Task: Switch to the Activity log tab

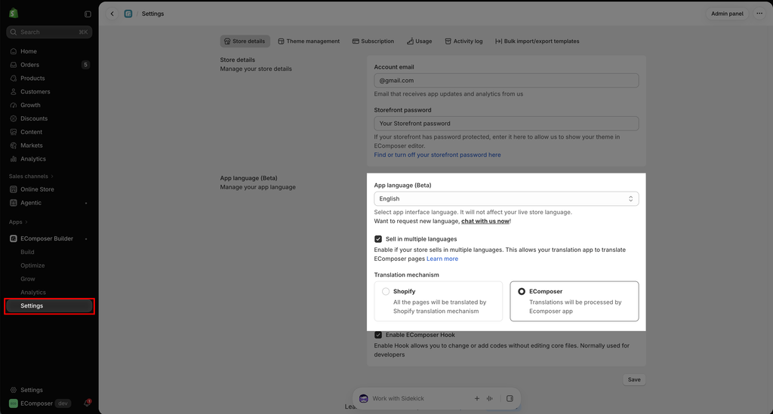Action: [463, 41]
